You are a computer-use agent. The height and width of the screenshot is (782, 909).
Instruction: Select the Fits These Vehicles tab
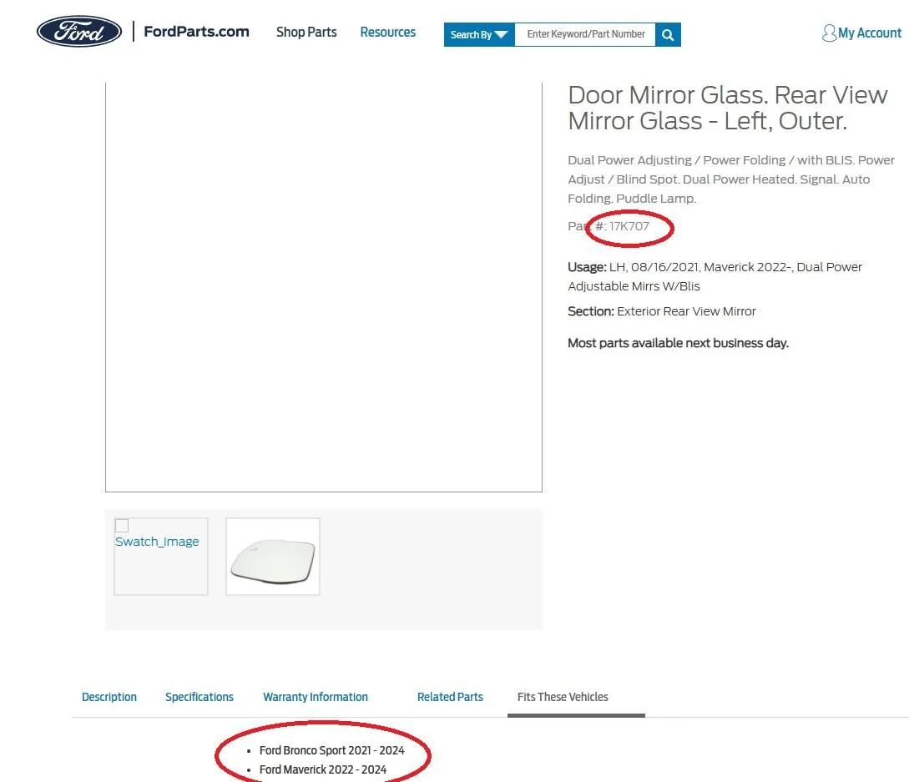pyautogui.click(x=563, y=697)
